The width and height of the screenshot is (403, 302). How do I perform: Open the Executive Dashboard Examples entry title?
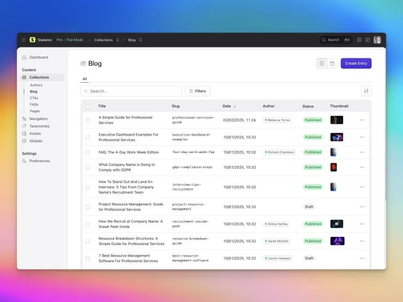(128, 137)
